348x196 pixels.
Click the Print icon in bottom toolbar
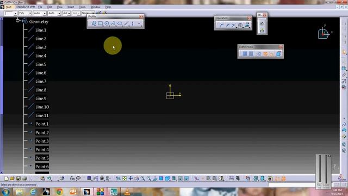tap(24, 179)
